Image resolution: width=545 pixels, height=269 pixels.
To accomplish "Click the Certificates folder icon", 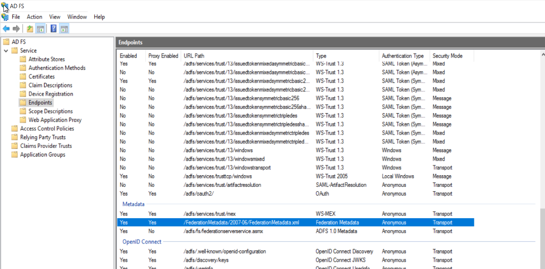I will pos(23,77).
